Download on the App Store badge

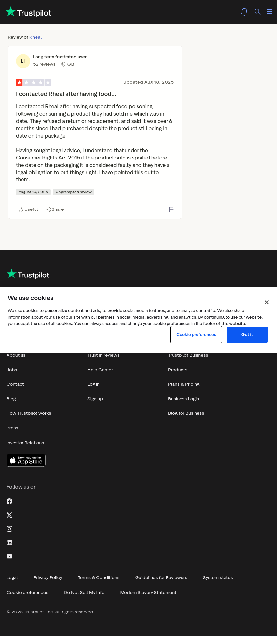click(x=26, y=460)
